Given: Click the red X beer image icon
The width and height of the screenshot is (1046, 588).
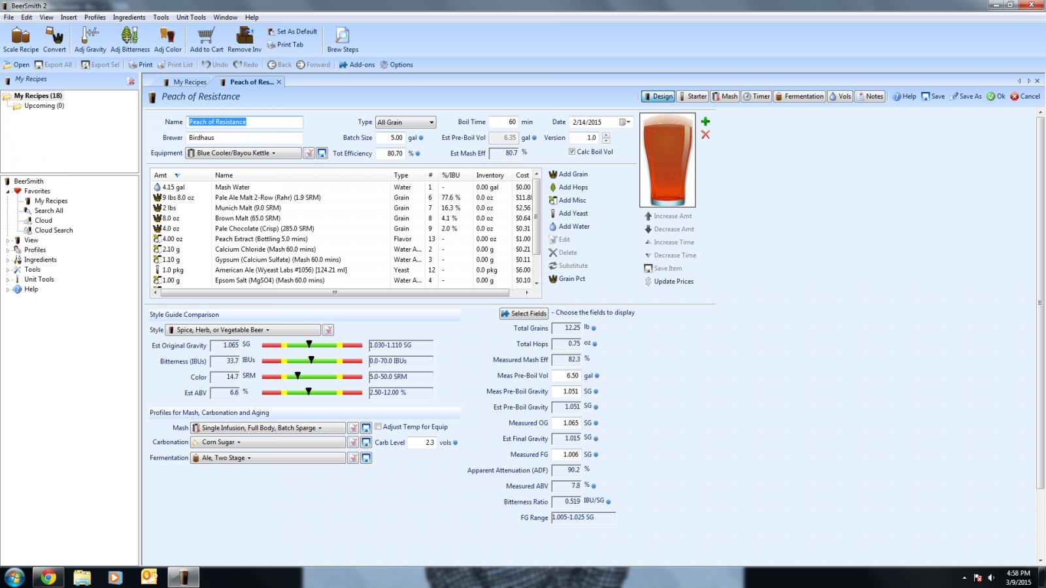Looking at the screenshot, I should [705, 135].
